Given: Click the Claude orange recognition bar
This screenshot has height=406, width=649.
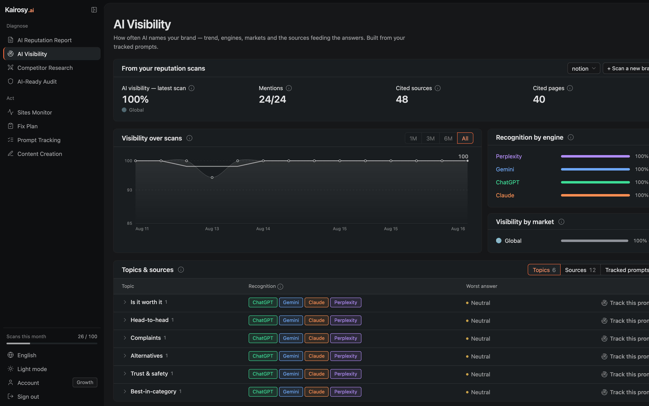Looking at the screenshot, I should click(x=595, y=195).
